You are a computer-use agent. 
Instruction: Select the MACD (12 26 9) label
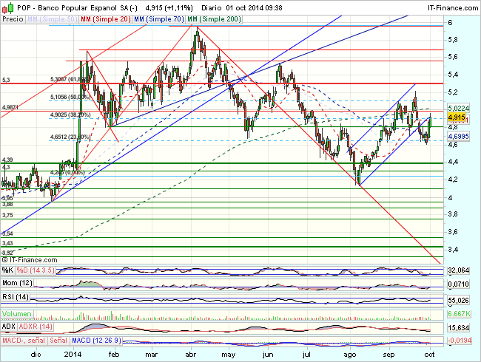click(96, 341)
